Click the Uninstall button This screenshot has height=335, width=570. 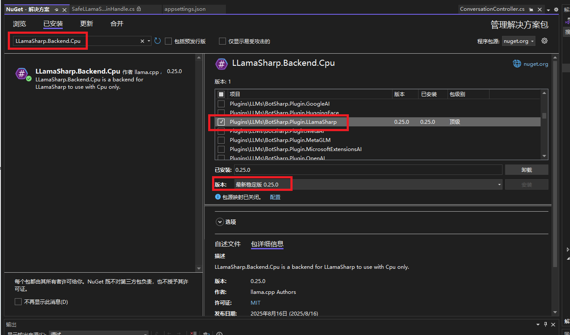(x=526, y=170)
